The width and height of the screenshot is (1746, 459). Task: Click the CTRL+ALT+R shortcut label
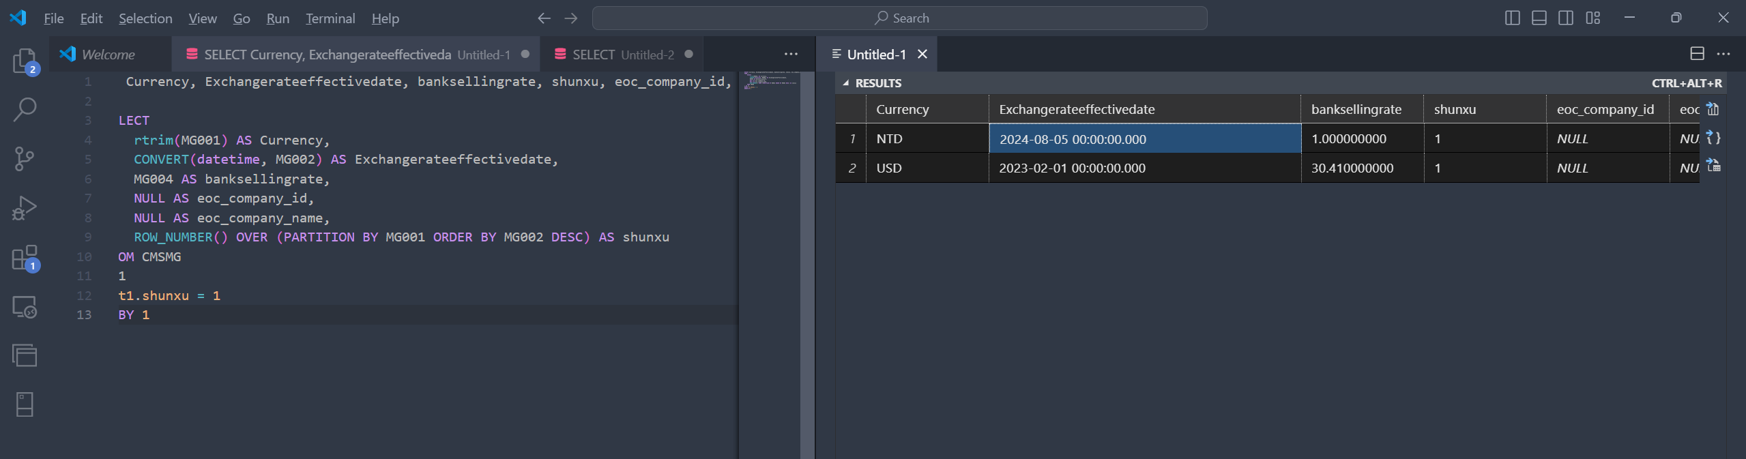click(1687, 83)
